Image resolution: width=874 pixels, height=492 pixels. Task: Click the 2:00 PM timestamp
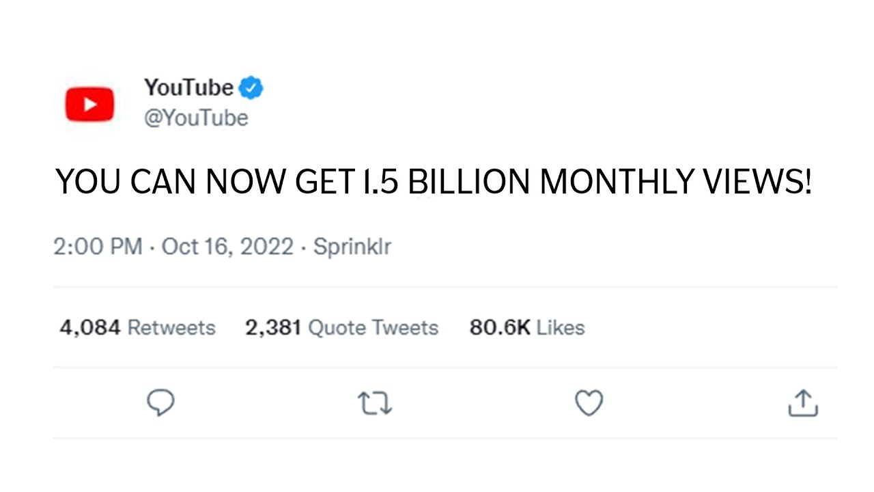point(98,247)
